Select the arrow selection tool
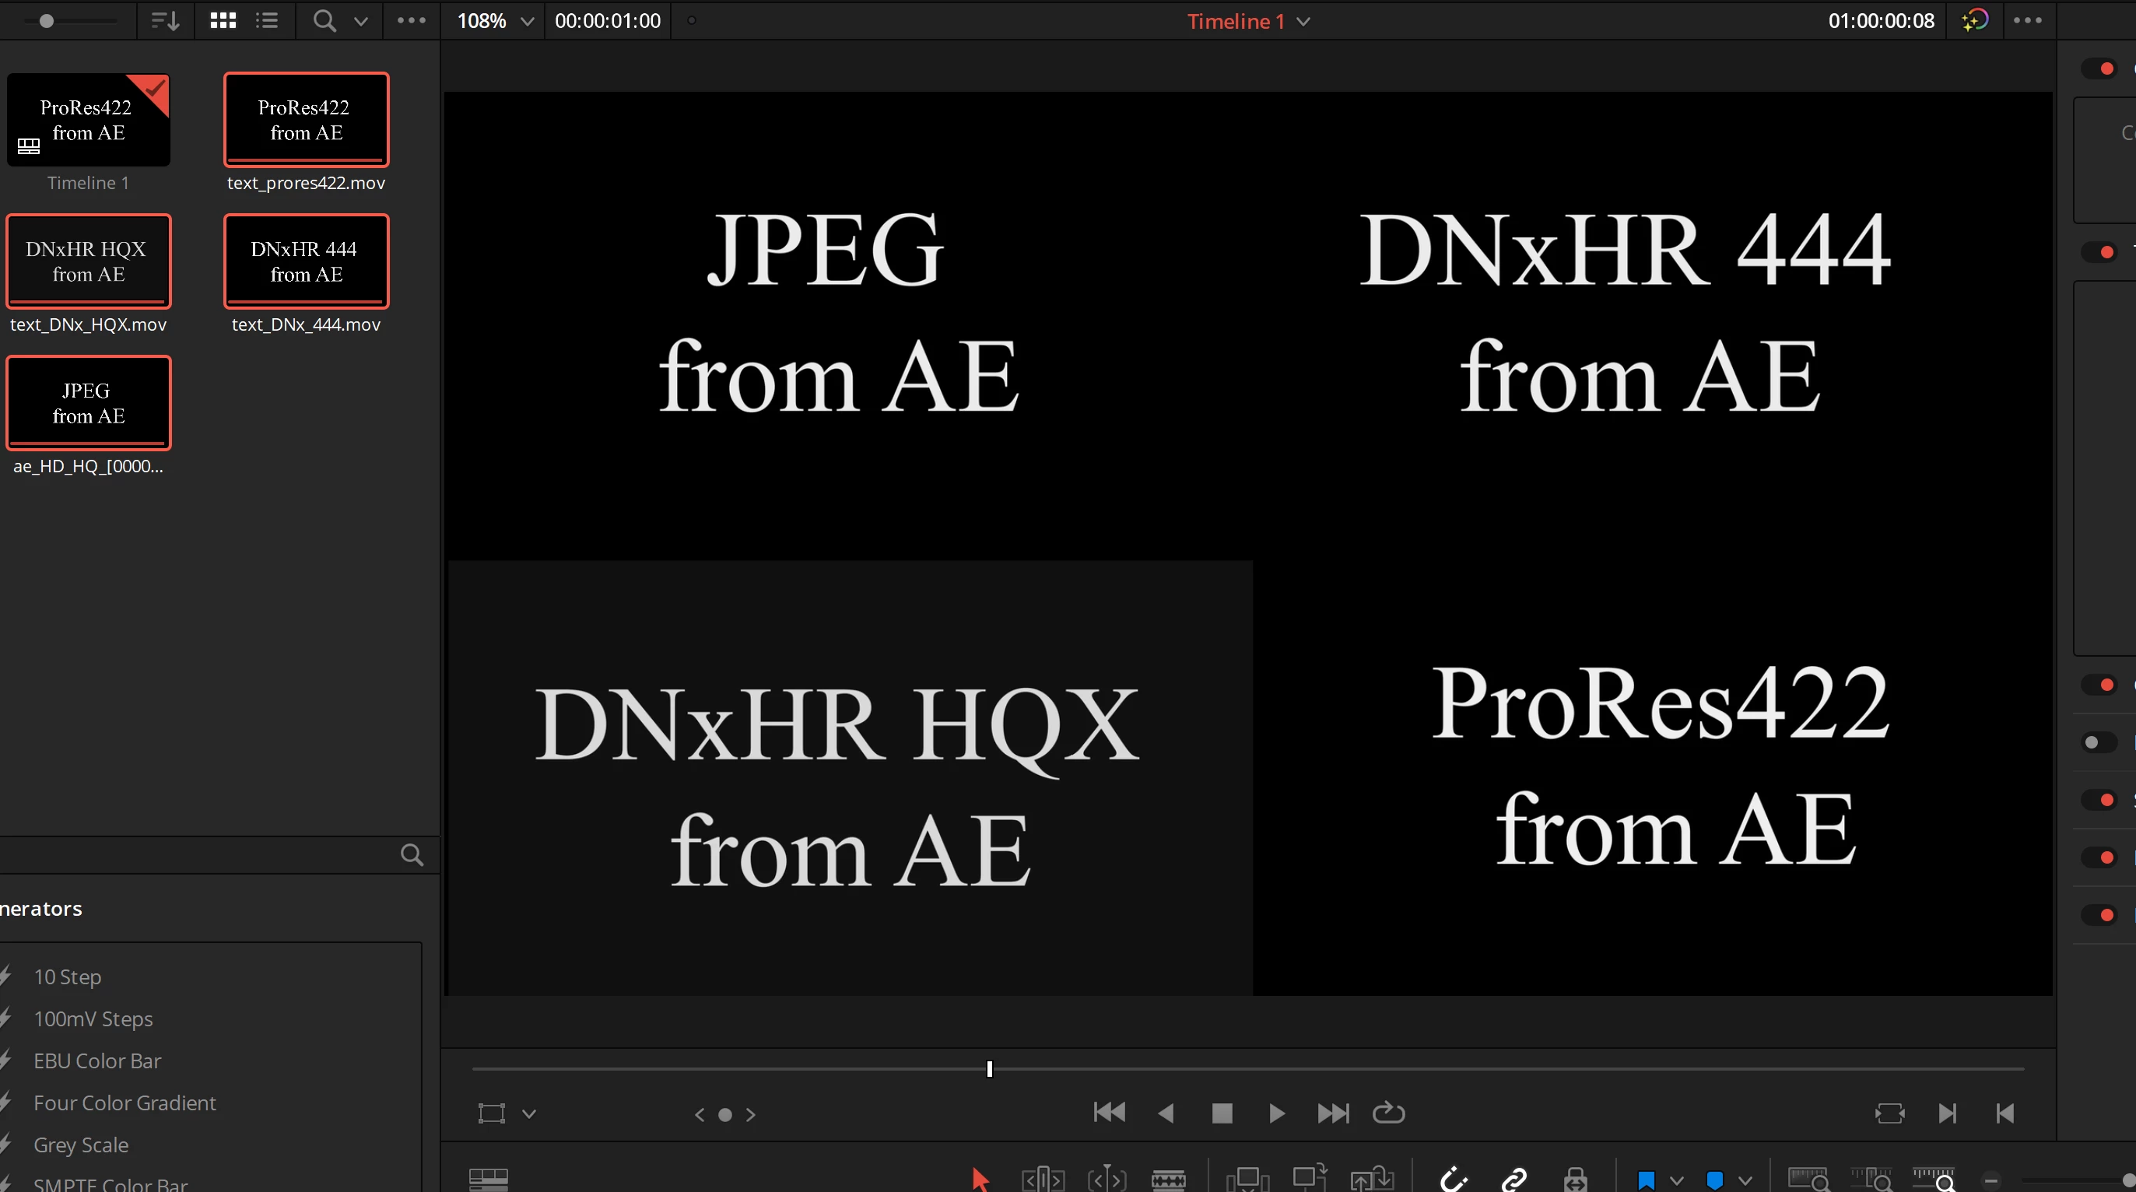Screen dimensions: 2136x1192 [980, 1178]
